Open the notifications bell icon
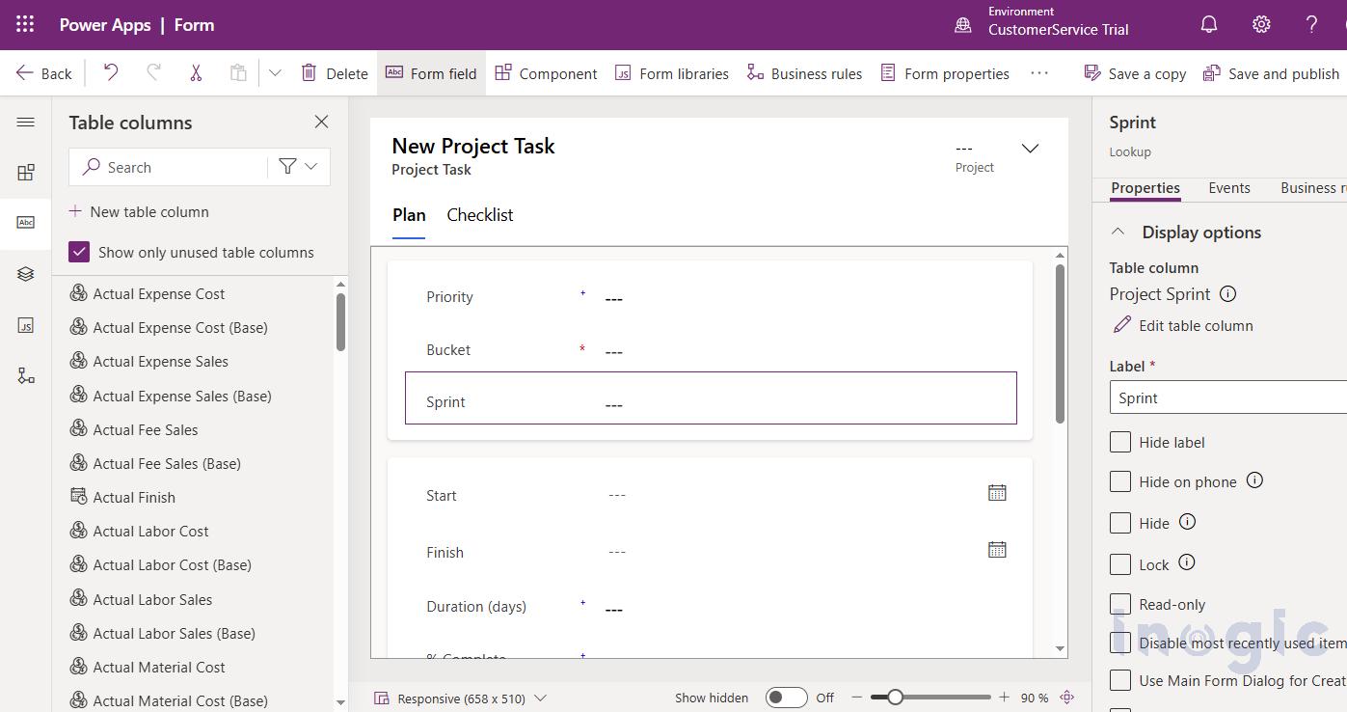1347x712 pixels. (x=1208, y=24)
